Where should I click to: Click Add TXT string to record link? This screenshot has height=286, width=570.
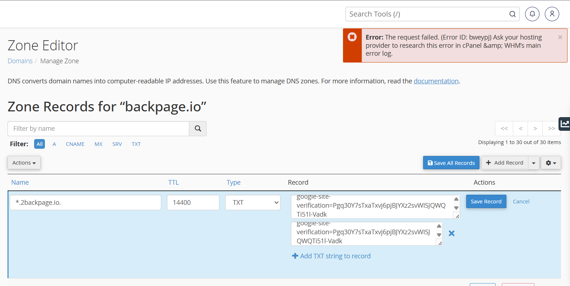[335, 256]
